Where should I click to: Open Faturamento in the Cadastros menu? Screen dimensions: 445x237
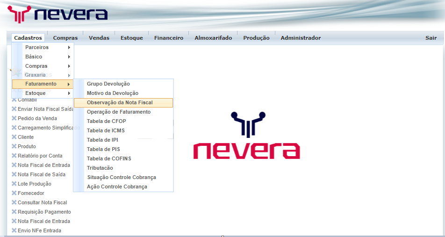[43, 84]
